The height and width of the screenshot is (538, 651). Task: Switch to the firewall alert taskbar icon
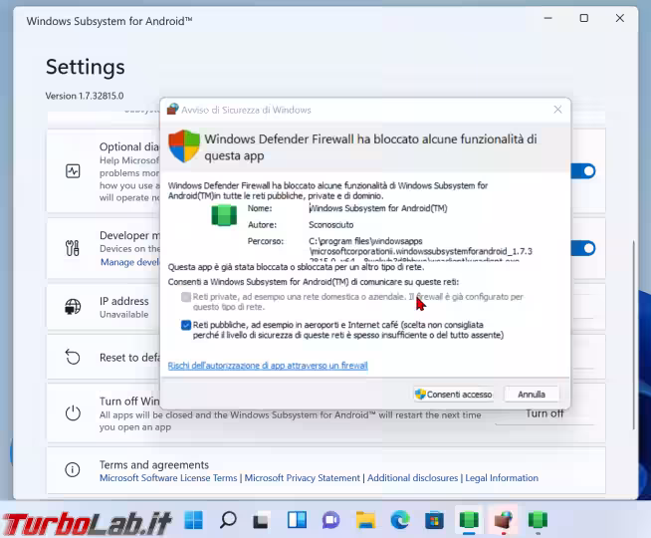(x=504, y=520)
